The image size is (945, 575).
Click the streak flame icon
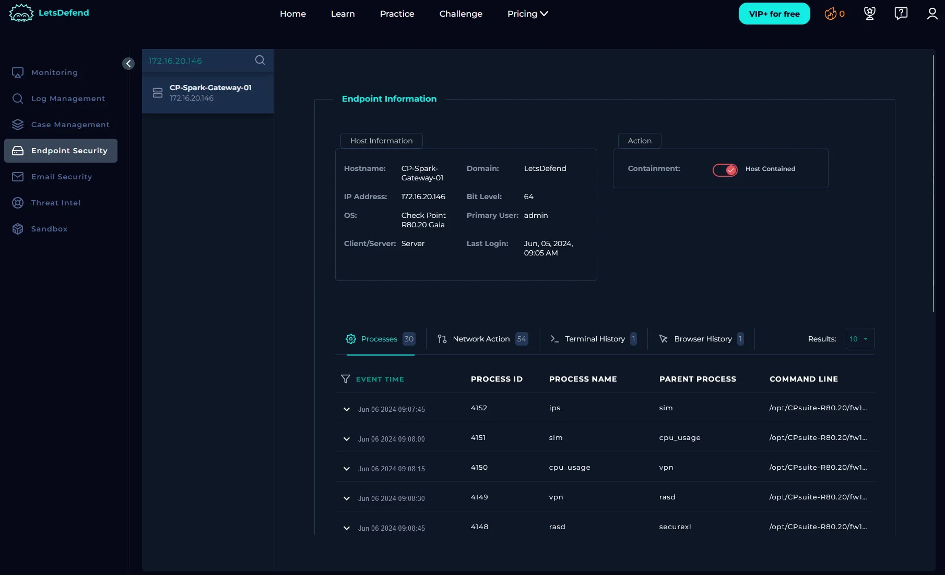[x=830, y=14]
